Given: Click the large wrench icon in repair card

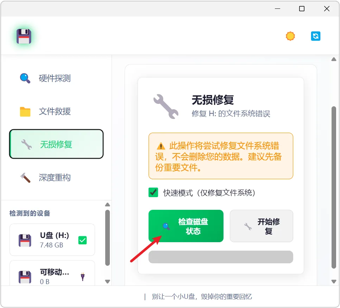Looking at the screenshot, I should click(x=166, y=106).
